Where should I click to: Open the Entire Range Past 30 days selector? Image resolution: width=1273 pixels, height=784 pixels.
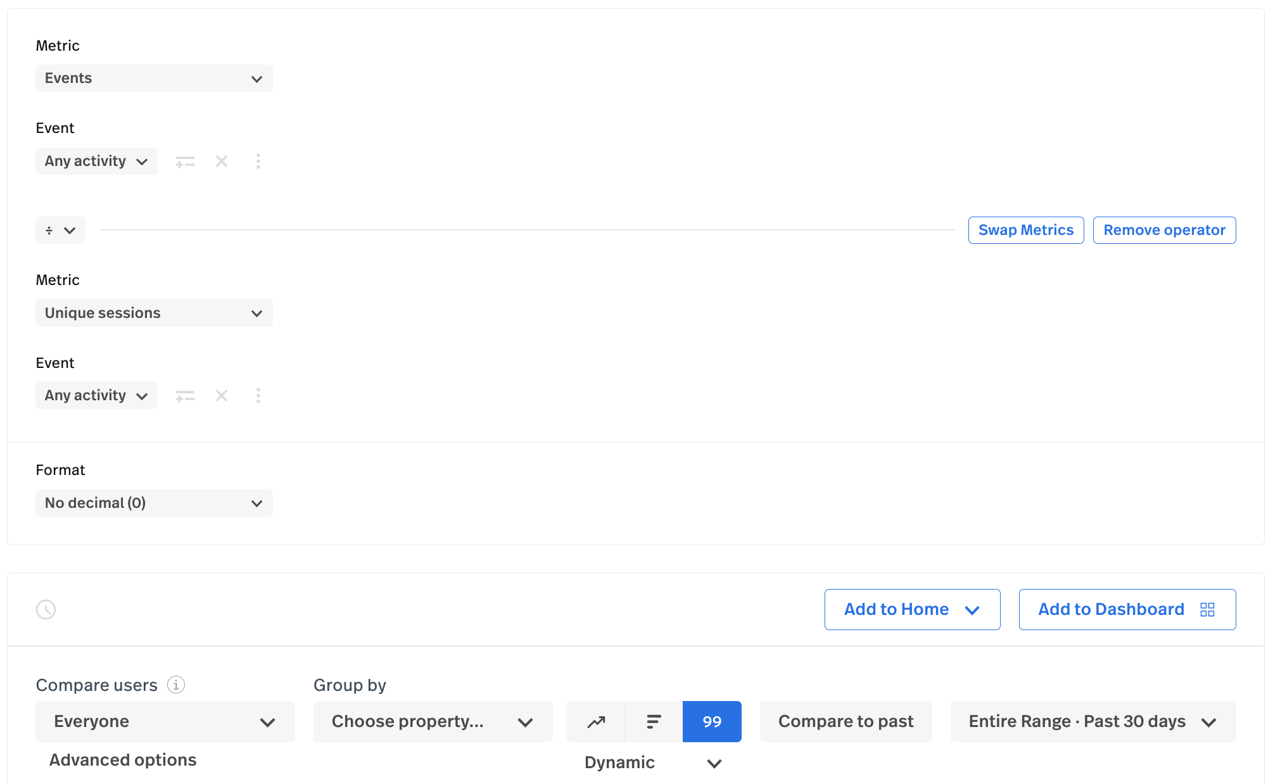click(1092, 721)
